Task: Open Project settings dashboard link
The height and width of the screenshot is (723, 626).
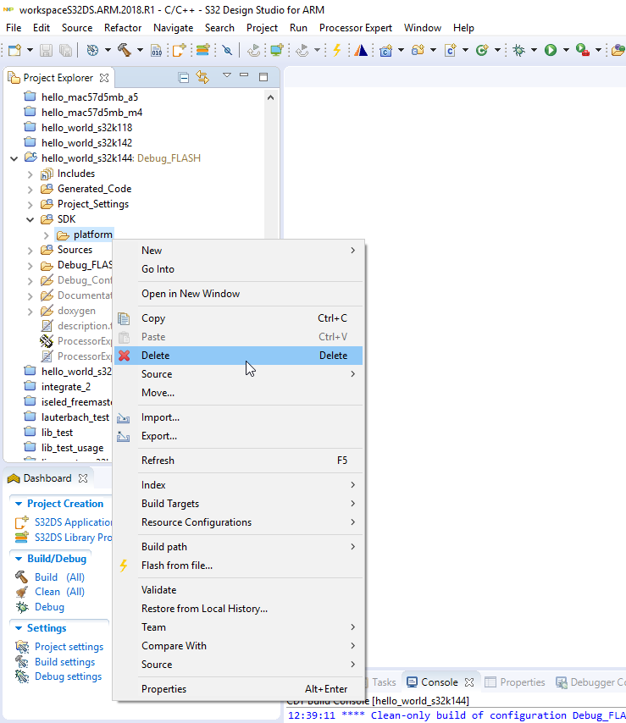Action: click(69, 647)
